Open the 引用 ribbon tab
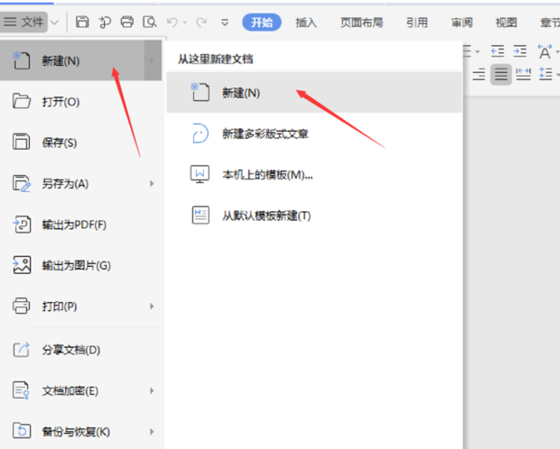Viewport: 560px width, 449px height. pos(416,23)
